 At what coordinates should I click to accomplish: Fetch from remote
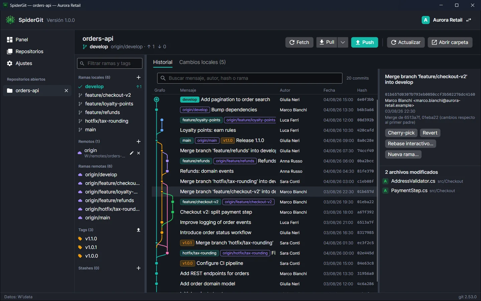click(x=299, y=42)
